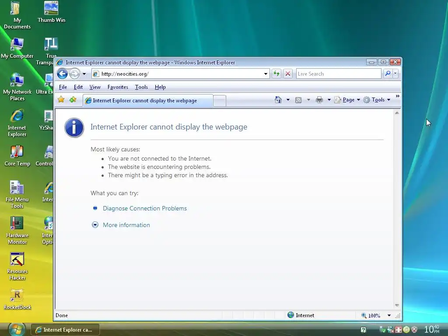Screen dimensions: 448x336
Task: Click the 'Done' status bar text
Action: coord(62,315)
